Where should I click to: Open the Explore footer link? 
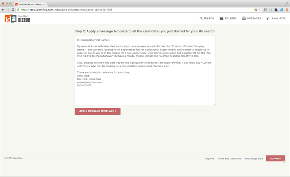pos(210,159)
